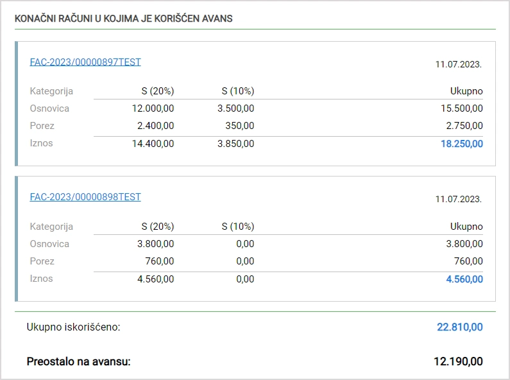The height and width of the screenshot is (380, 510).
Task: Select the Porez value 2.400,00
Action: [155, 126]
